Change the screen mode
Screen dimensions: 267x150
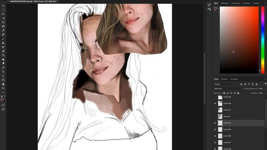pos(3,109)
